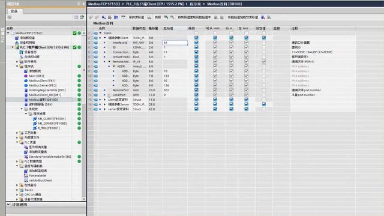Click the 注释 comment column header
The height and width of the screenshot is (216, 384).
(295, 28)
